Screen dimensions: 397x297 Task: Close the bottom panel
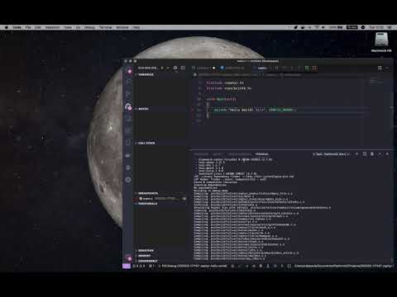[387, 154]
